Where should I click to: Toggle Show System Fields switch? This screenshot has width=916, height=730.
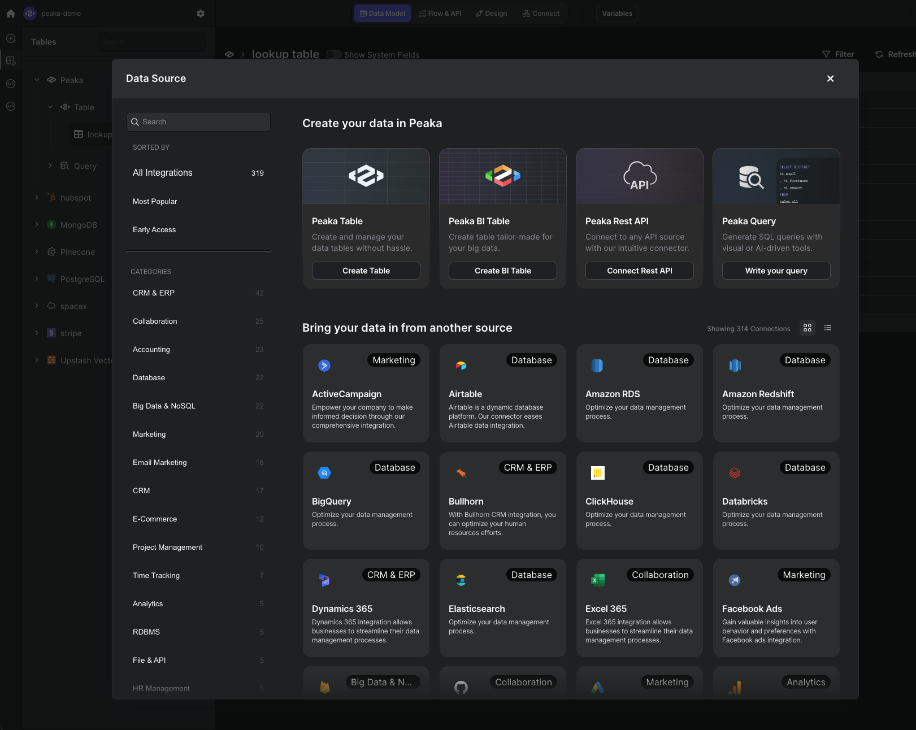334,55
